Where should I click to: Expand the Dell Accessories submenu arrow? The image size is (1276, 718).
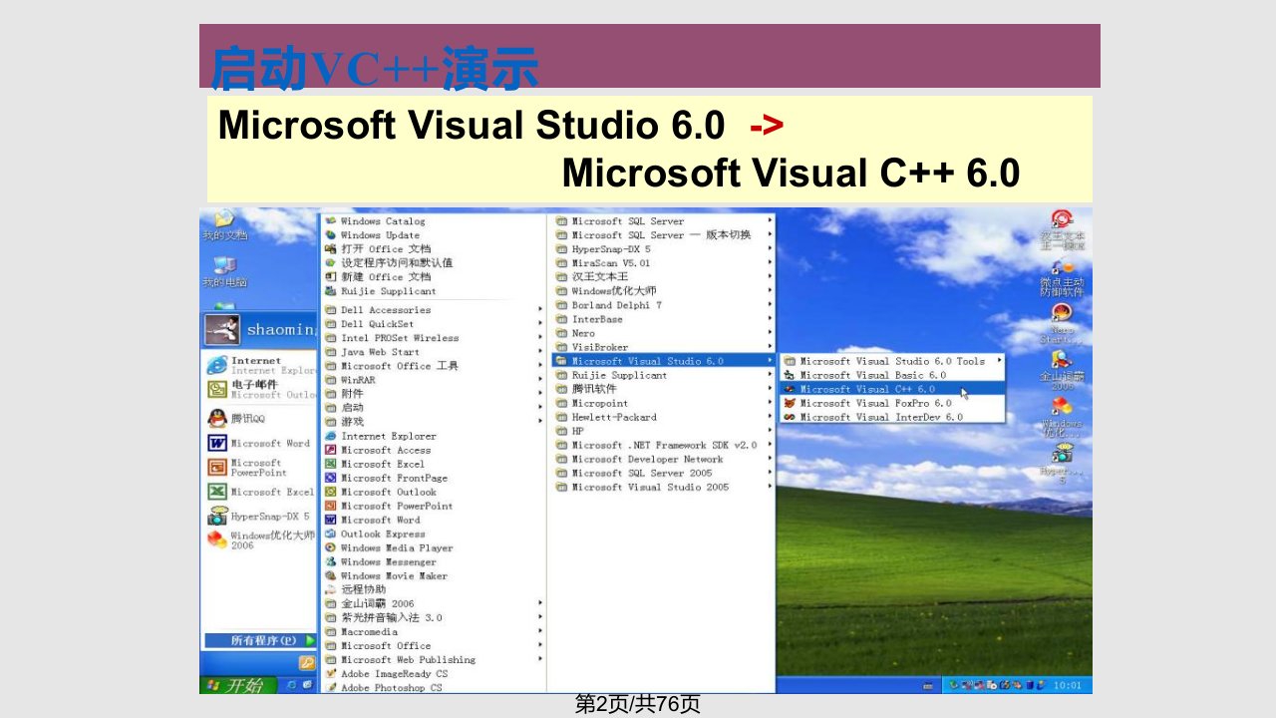click(x=540, y=310)
